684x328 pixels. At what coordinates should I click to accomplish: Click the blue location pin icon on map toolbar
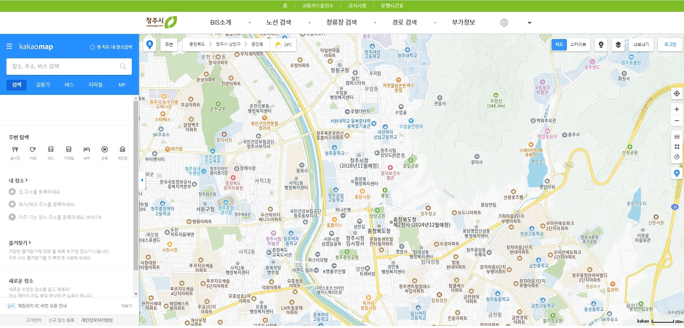[x=150, y=44]
